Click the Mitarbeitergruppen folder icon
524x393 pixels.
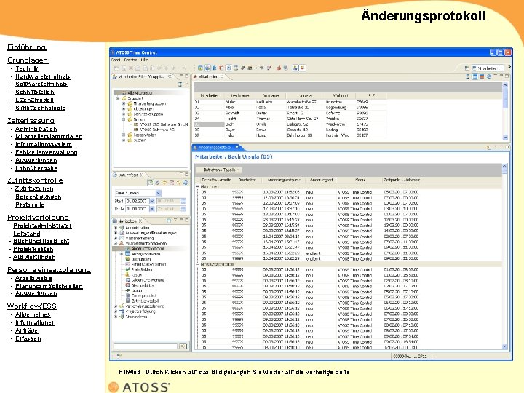click(x=130, y=103)
